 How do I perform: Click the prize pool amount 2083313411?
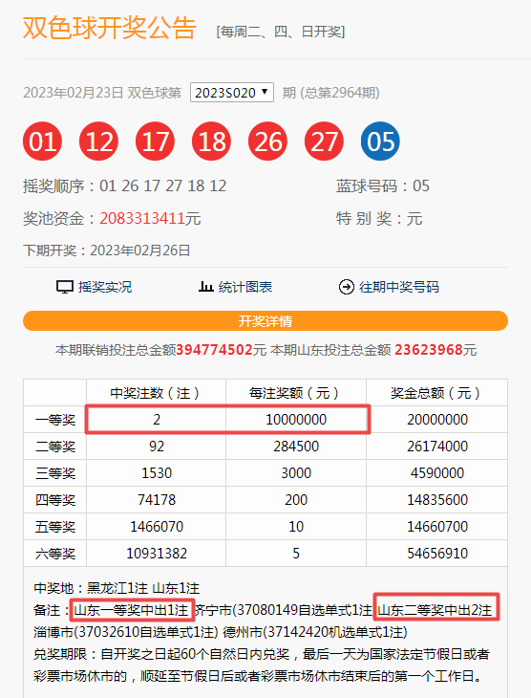coord(142,219)
